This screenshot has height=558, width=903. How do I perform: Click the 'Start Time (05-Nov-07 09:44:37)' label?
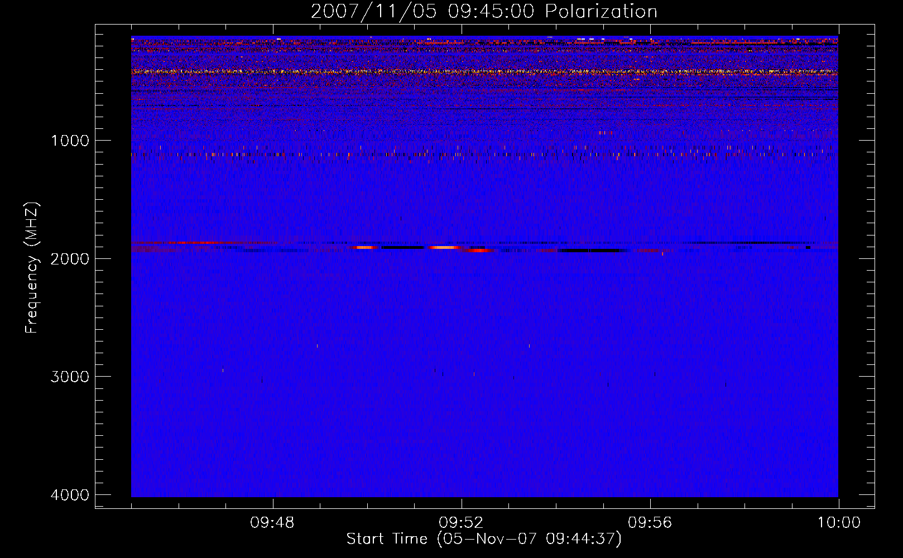[x=484, y=539]
